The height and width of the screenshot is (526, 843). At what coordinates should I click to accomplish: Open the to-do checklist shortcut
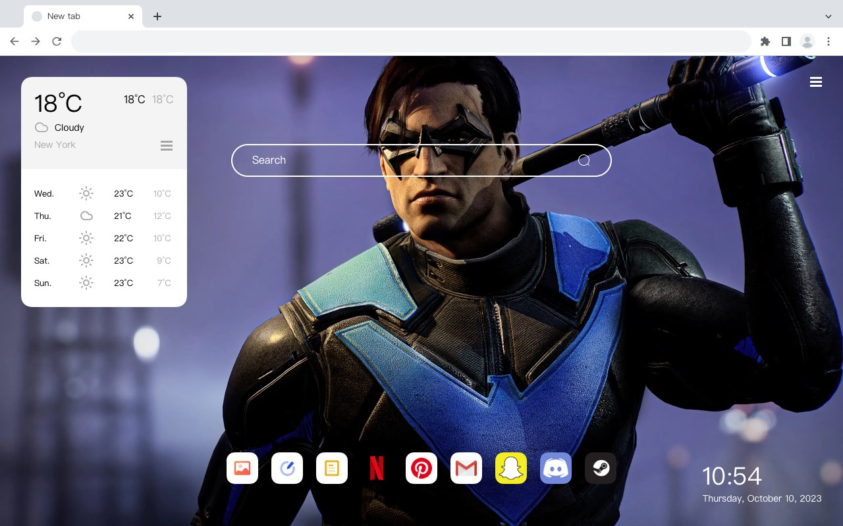[x=287, y=468]
